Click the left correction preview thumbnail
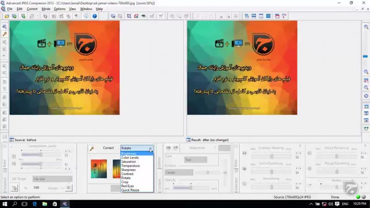 tap(99, 169)
